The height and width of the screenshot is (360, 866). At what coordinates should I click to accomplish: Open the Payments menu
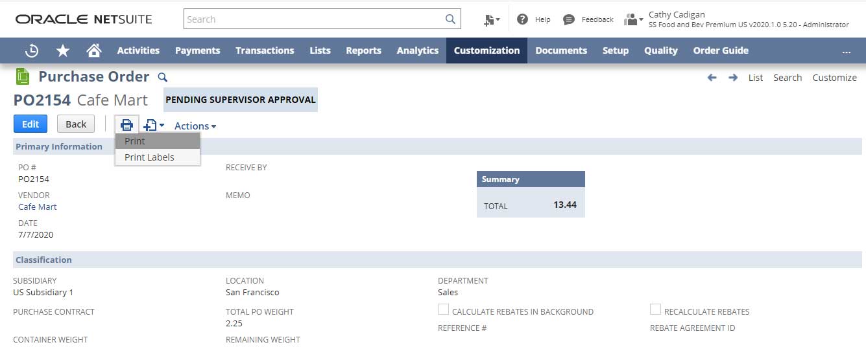coord(197,51)
